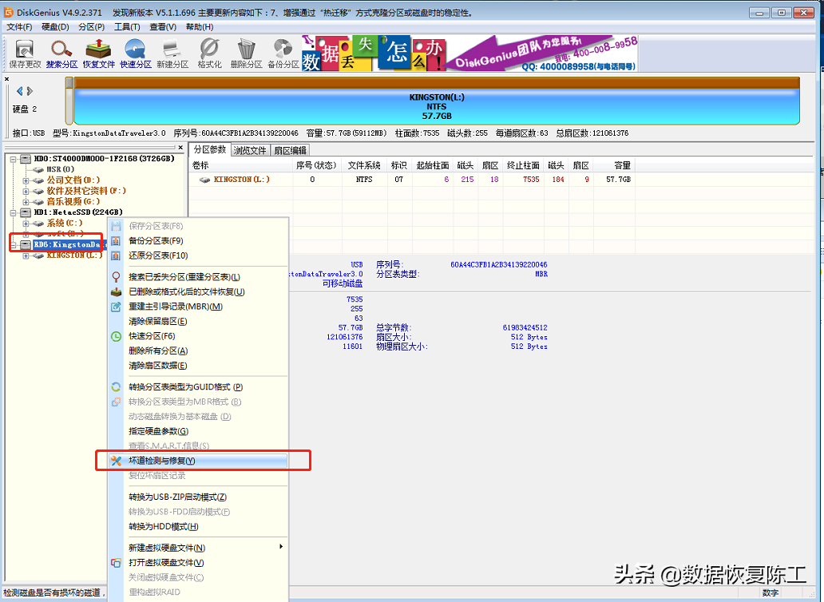Image resolution: width=824 pixels, height=602 pixels.
Task: Choose 转换为HDD模式(H) entry
Action: click(x=199, y=526)
